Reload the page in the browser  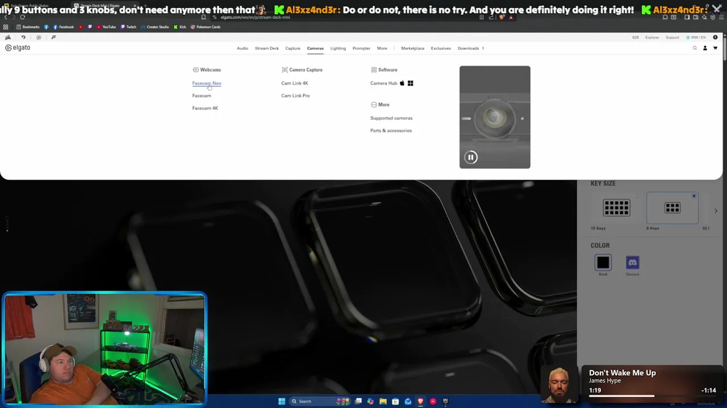[23, 17]
